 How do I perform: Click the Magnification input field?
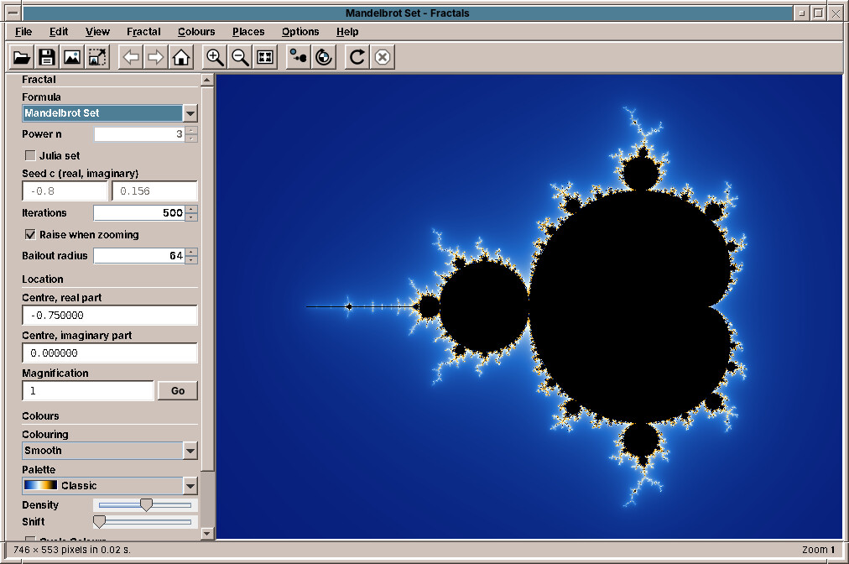(x=88, y=390)
